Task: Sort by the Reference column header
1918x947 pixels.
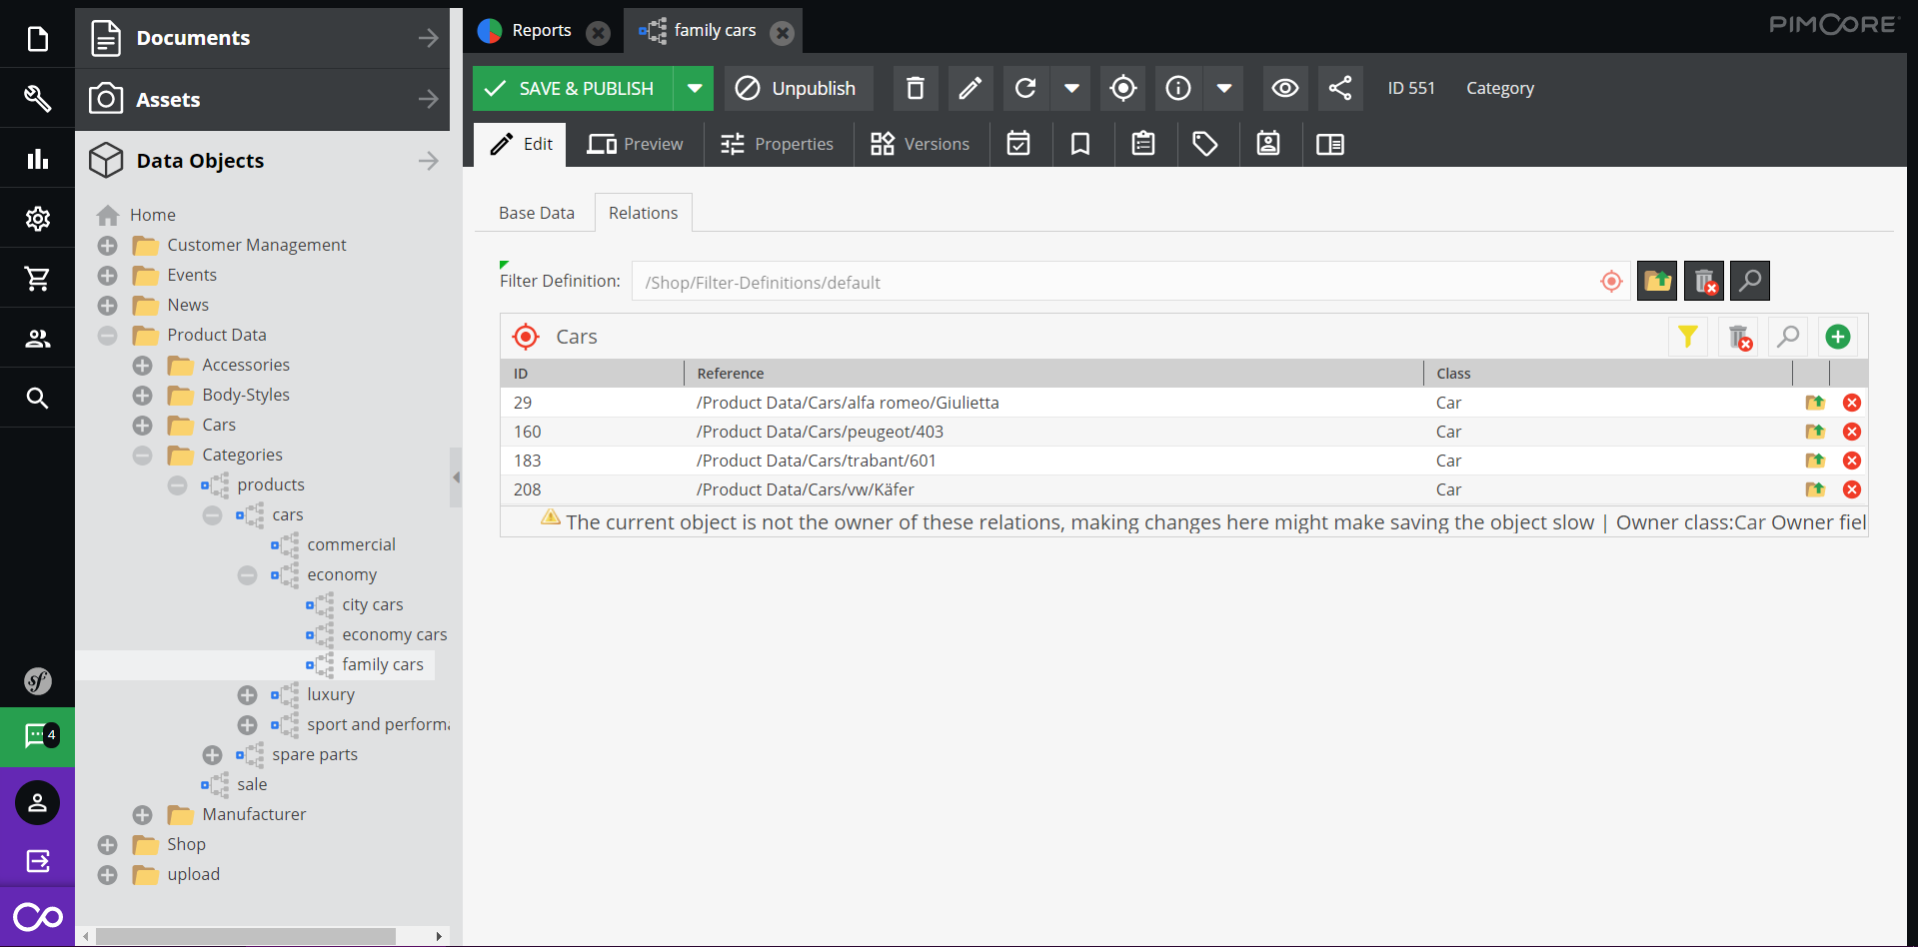Action: tap(1053, 373)
